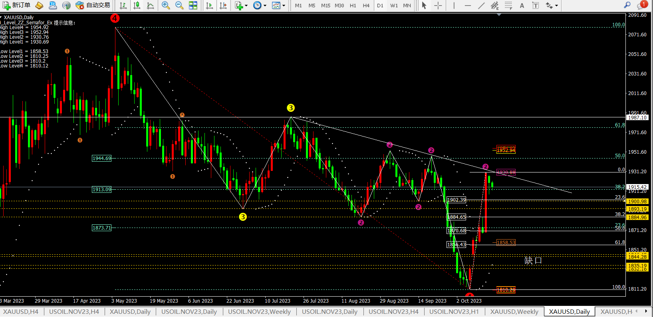Zoom in on the chart

coord(165,5)
